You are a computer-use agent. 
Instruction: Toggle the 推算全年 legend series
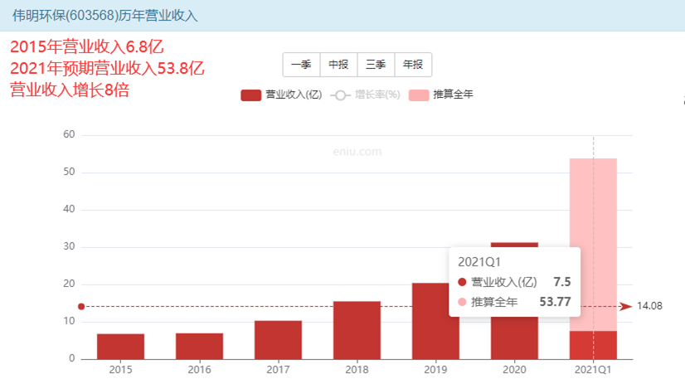[441, 95]
